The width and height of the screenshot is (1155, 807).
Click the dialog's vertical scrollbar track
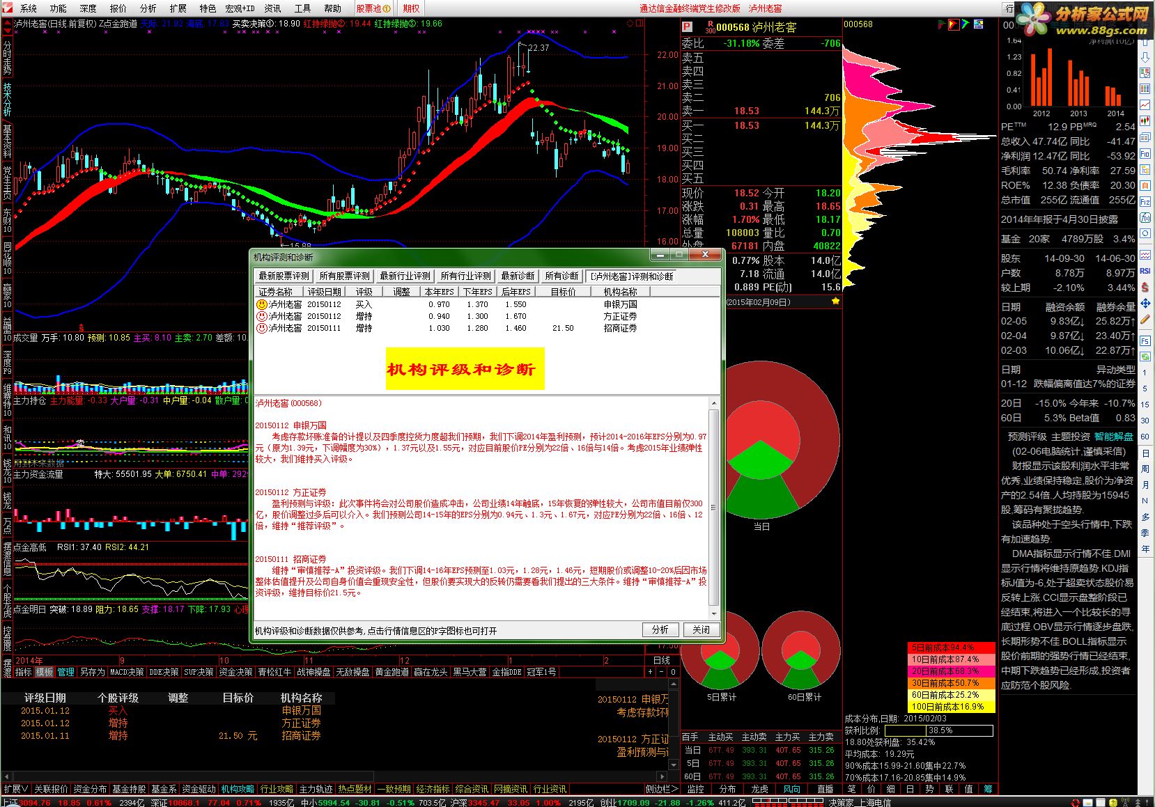tap(714, 508)
